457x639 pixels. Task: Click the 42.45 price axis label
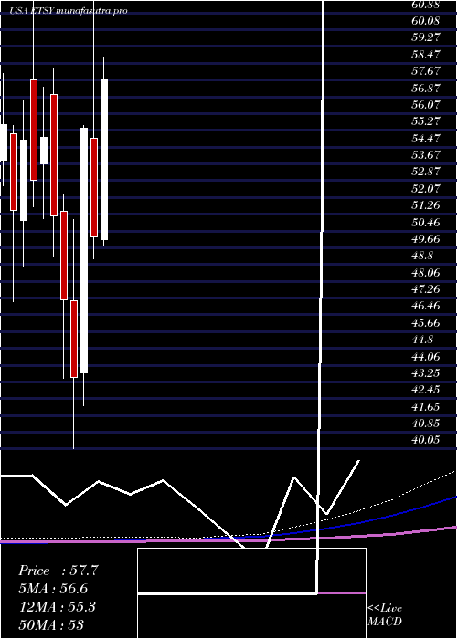pos(426,390)
